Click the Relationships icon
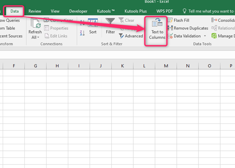 [214, 28]
